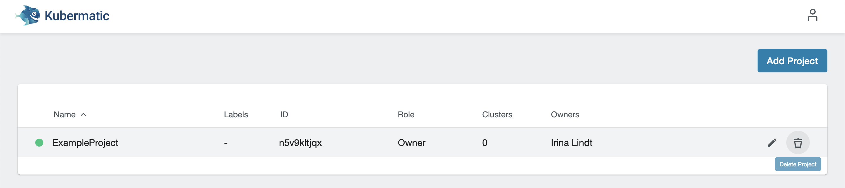Click the ID column header
This screenshot has height=188, width=845.
[x=284, y=114]
